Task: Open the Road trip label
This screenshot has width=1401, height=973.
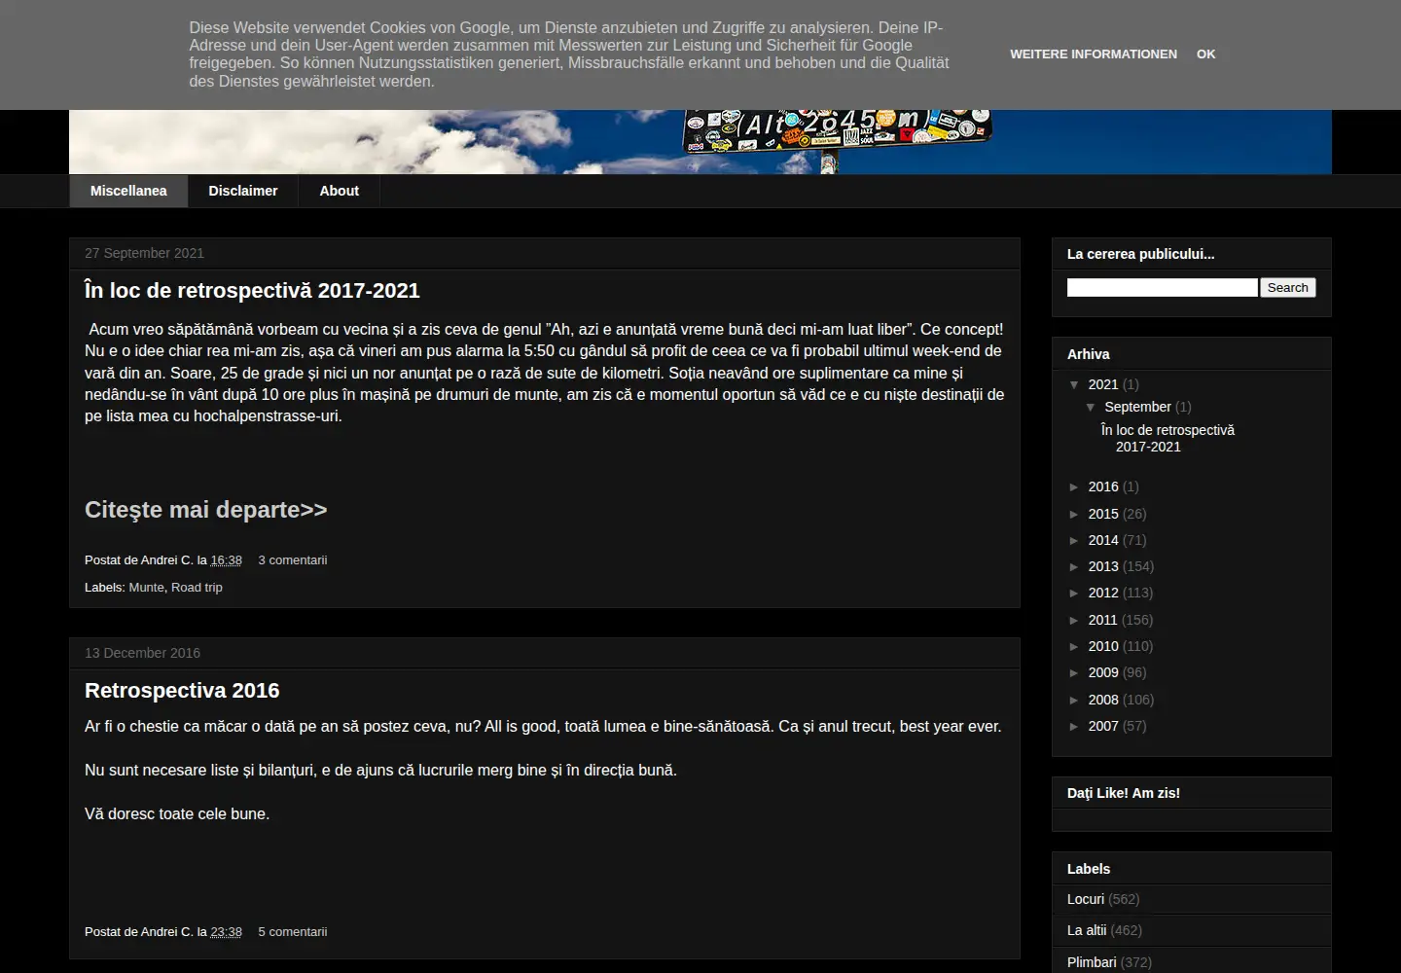Action: point(197,588)
